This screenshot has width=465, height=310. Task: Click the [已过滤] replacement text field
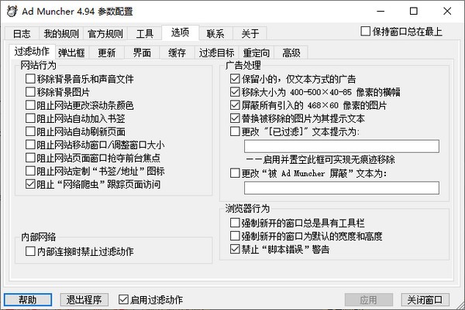[x=342, y=146]
